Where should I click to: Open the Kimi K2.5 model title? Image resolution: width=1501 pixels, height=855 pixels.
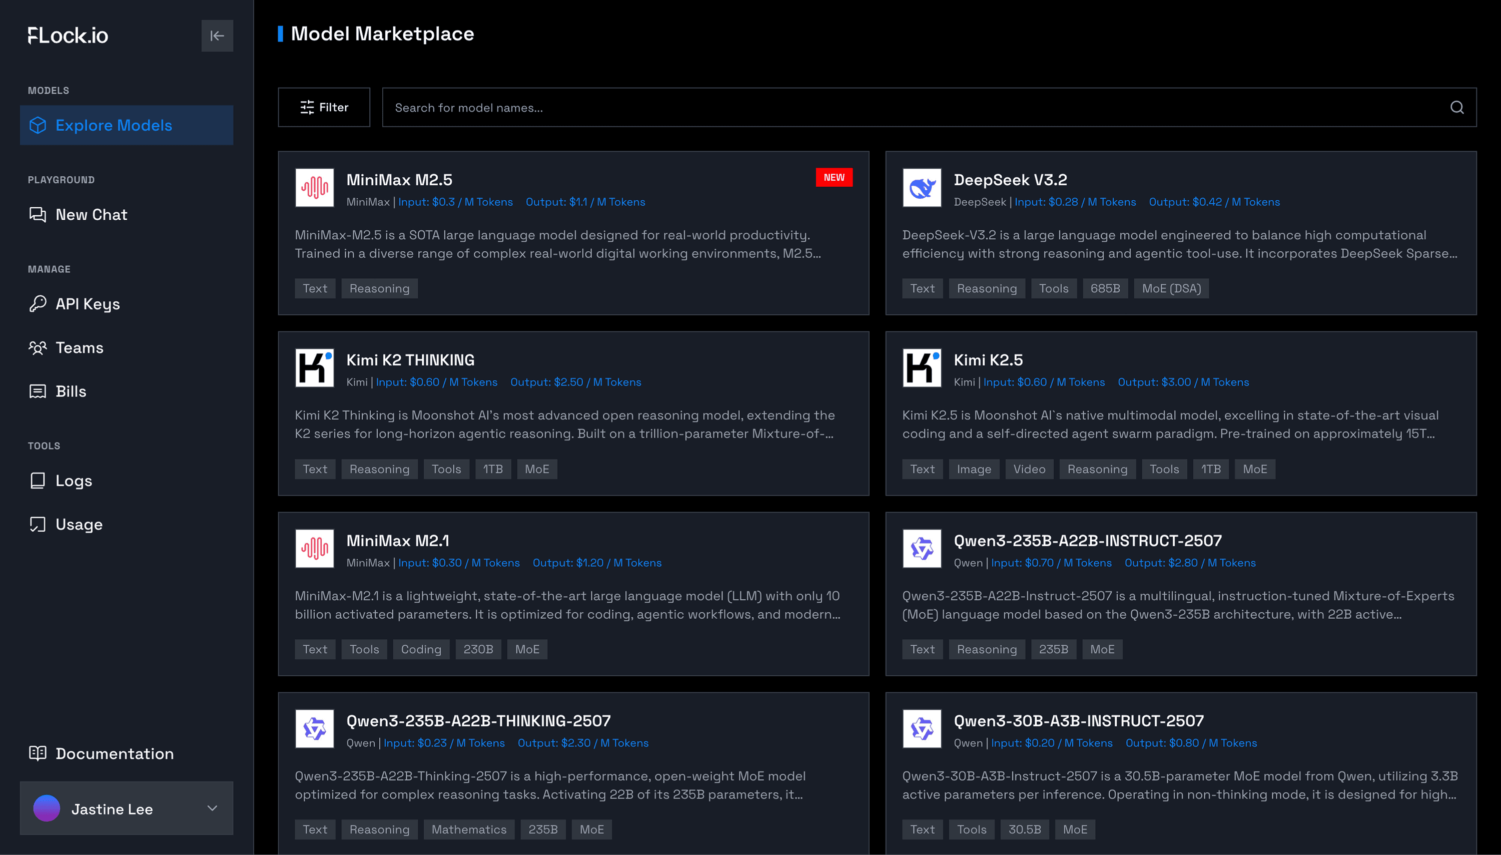click(x=988, y=360)
